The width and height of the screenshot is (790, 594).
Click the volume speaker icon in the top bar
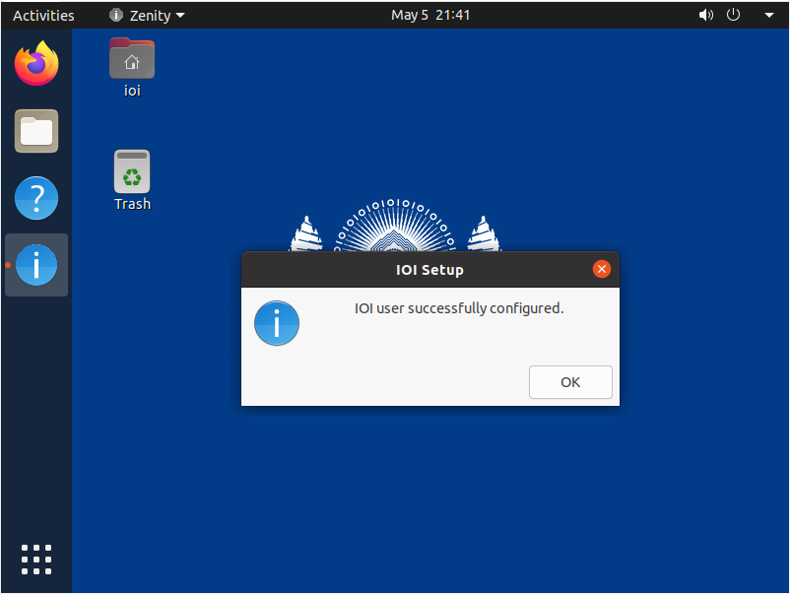click(705, 15)
